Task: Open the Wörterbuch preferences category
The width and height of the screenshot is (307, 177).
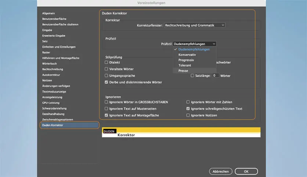Action: (x=49, y=64)
